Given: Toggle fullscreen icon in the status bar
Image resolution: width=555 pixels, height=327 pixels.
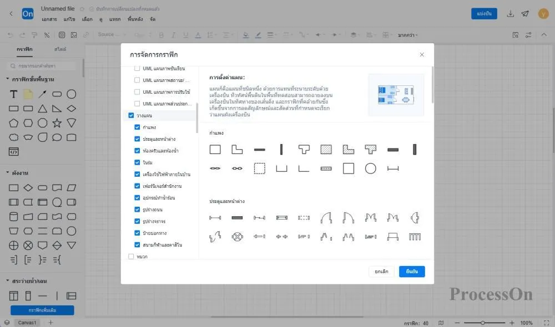Looking at the screenshot, I should 547,323.
